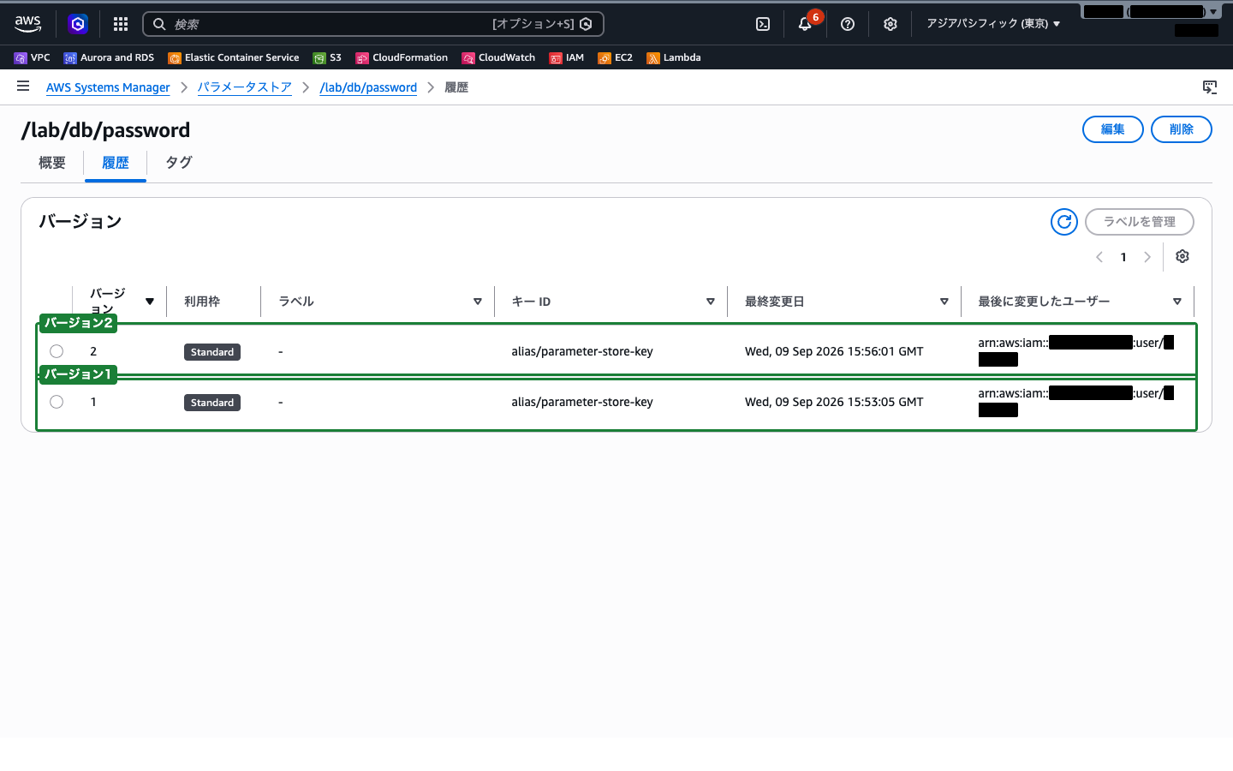Sort by the キー ID column arrow

click(x=711, y=302)
